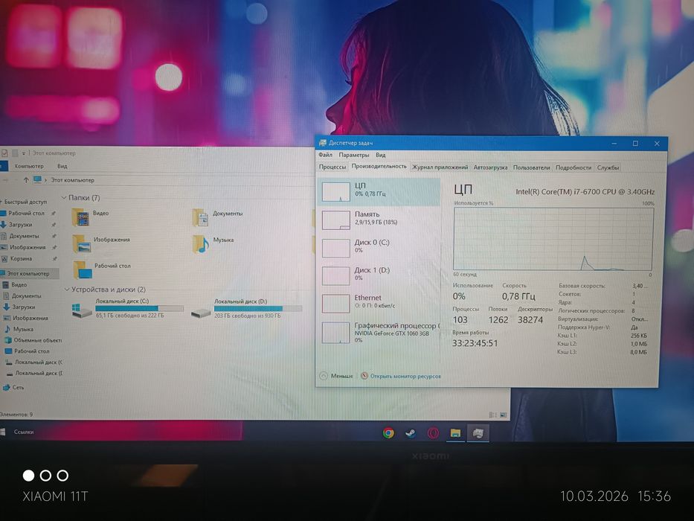Screen dimensions: 694x521
Task: Select Диск 0 (C:) performance item
Action: (379, 246)
